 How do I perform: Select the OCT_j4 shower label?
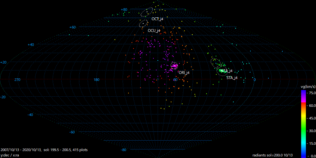click(x=157, y=19)
